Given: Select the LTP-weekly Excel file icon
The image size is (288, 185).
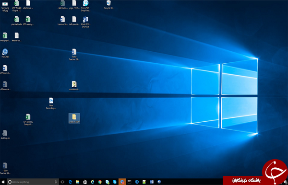Looking at the screenshot, I should coord(28,21).
